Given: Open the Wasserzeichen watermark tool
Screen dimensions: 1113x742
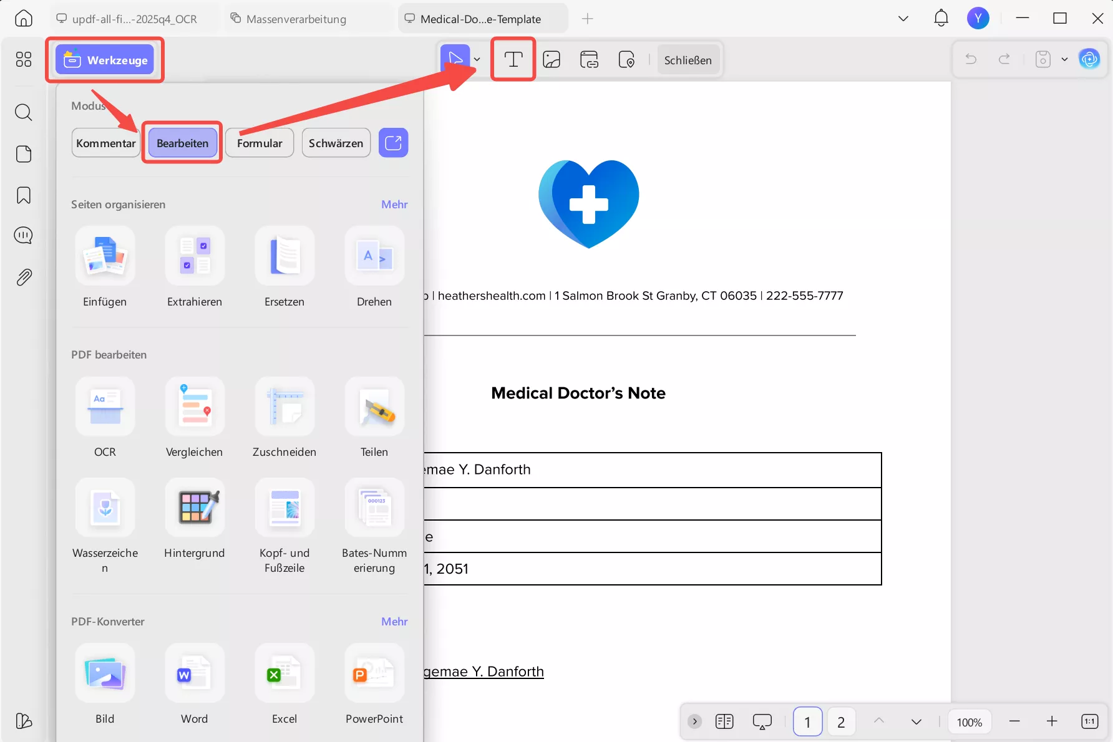Looking at the screenshot, I should [x=105, y=526].
